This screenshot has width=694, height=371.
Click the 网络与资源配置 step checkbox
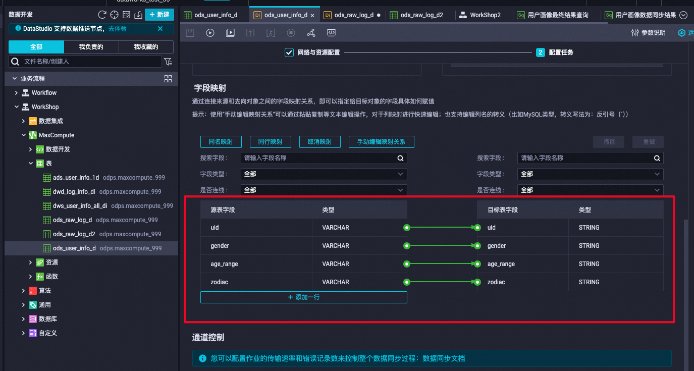point(289,52)
